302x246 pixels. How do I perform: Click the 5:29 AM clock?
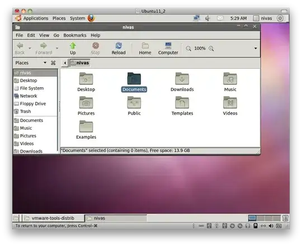(x=238, y=18)
